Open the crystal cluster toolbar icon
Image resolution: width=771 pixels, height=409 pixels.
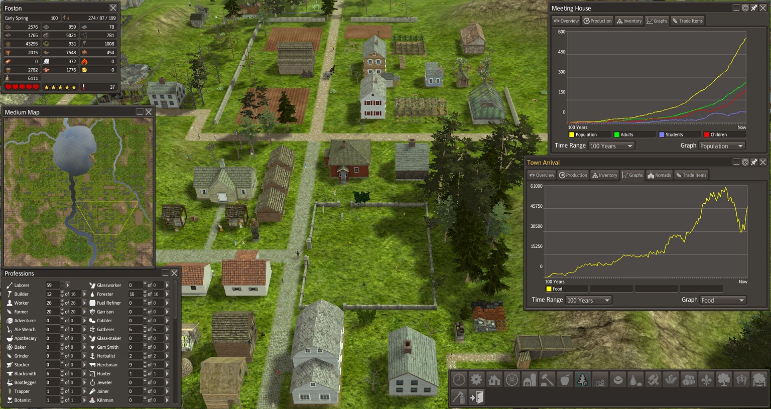pyautogui.click(x=671, y=379)
